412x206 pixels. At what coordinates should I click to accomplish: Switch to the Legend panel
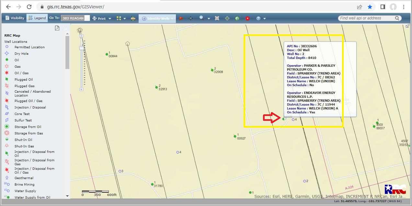tap(37, 18)
